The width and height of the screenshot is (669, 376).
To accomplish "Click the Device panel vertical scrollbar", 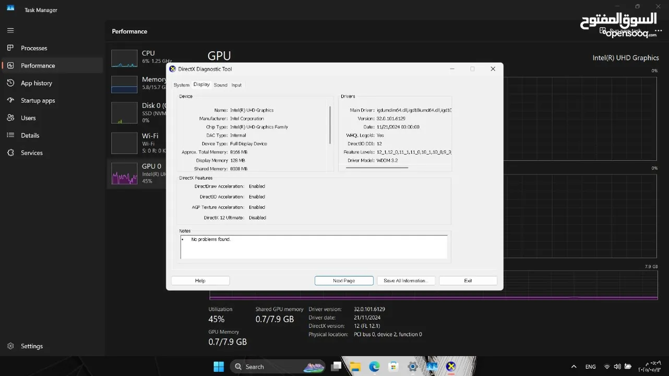I will pyautogui.click(x=330, y=125).
